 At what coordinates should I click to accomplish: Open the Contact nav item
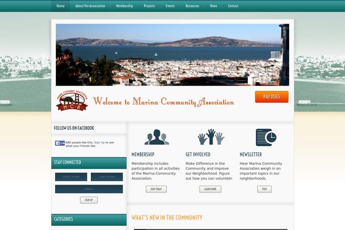point(233,6)
